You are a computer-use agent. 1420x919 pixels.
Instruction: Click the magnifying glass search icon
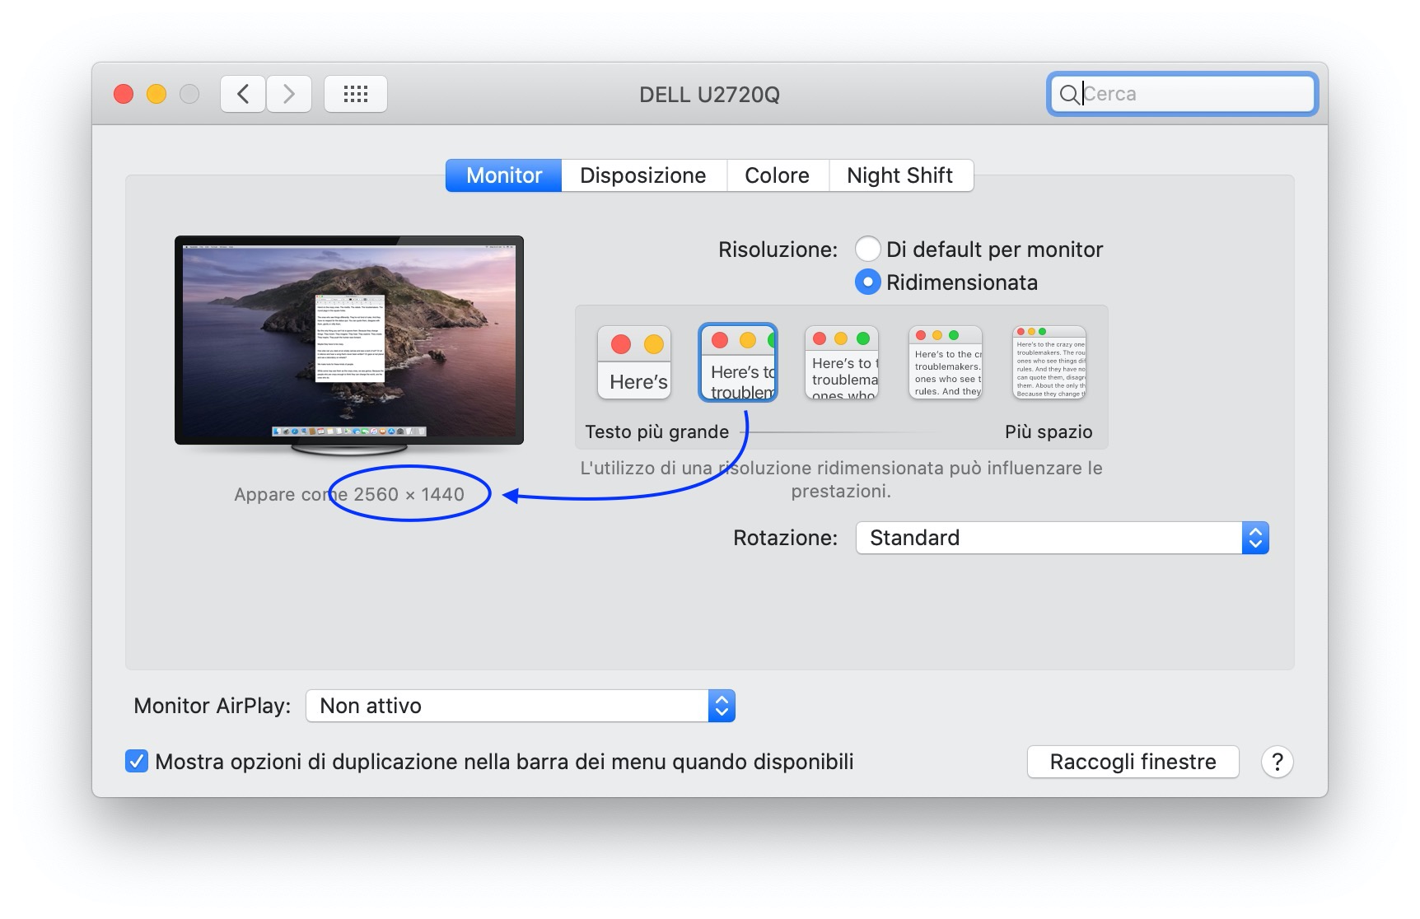1068,94
